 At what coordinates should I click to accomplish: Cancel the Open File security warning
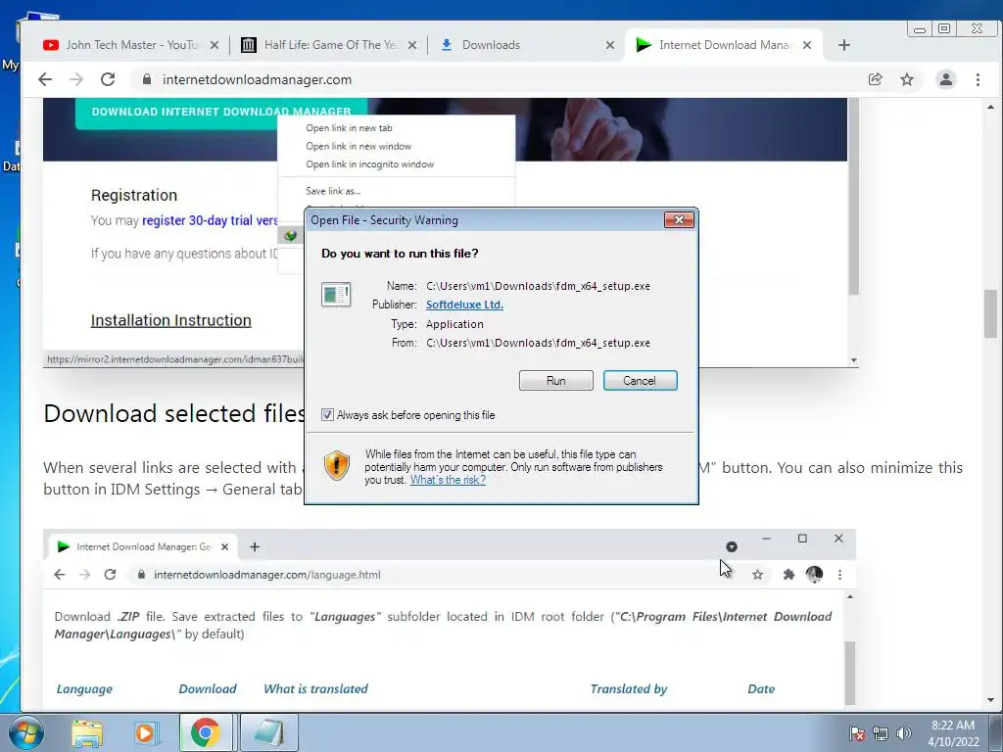(x=640, y=381)
